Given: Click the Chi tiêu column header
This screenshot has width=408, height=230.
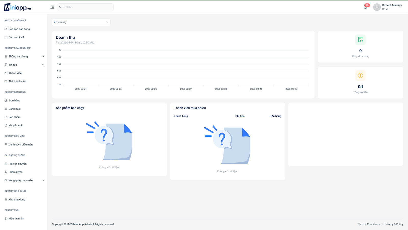Looking at the screenshot, I should [240, 116].
